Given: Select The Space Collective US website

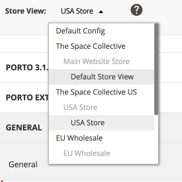Looking at the screenshot, I should [x=96, y=92].
